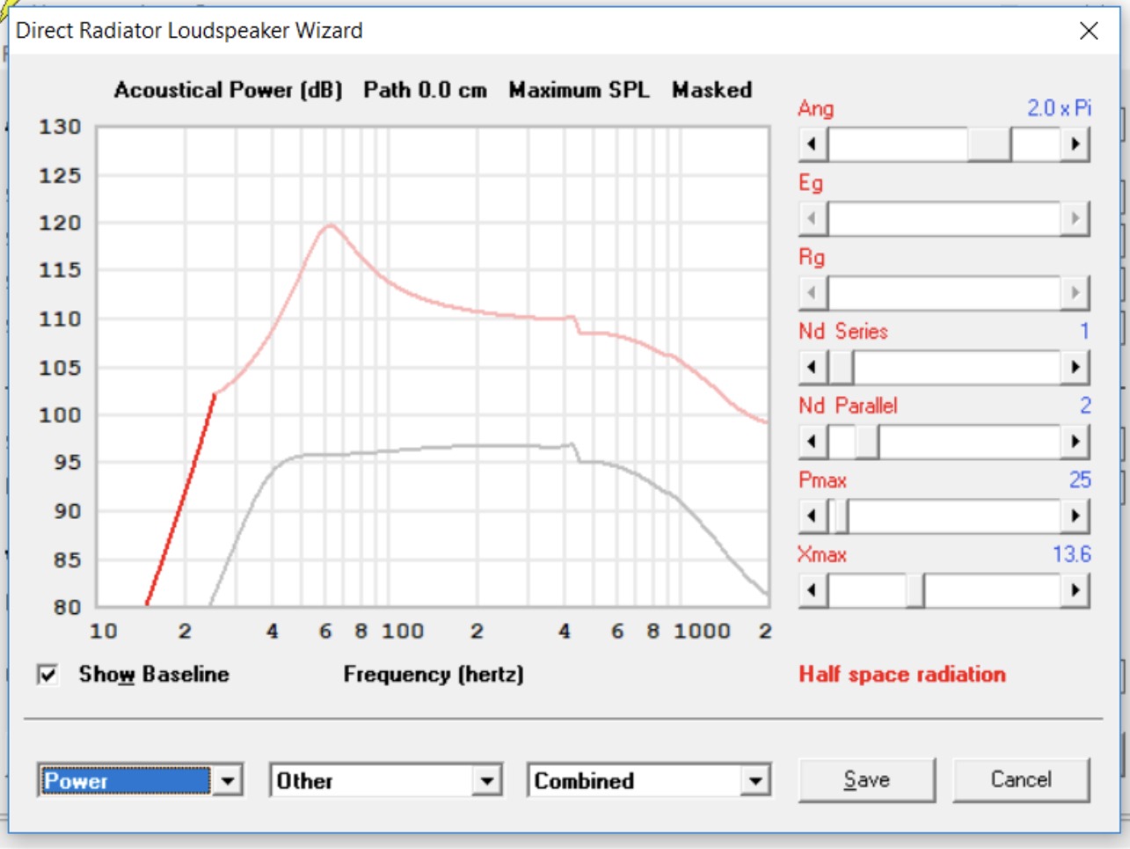The width and height of the screenshot is (1130, 849).
Task: Decrease Pmax with left arrow
Action: (x=813, y=516)
